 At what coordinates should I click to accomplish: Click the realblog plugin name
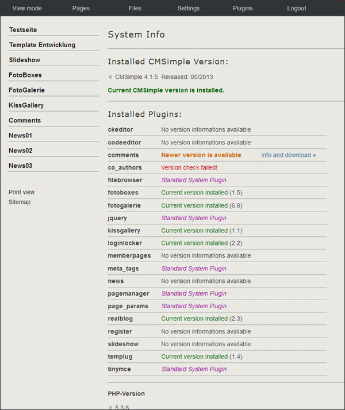coord(120,319)
